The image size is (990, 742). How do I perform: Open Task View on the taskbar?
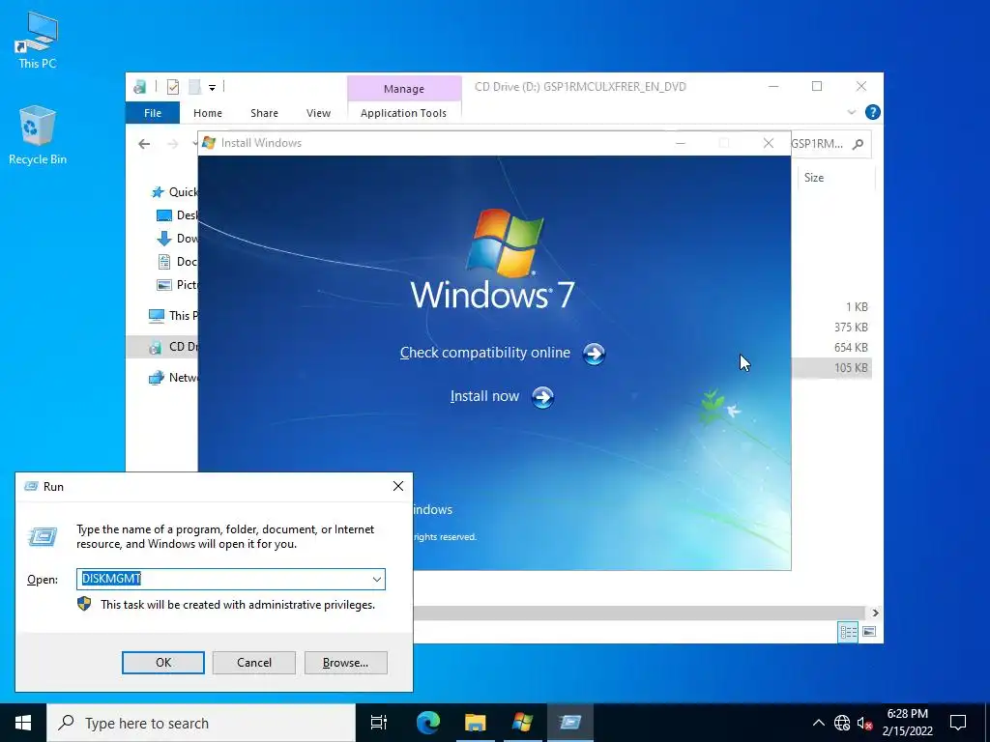coord(379,723)
